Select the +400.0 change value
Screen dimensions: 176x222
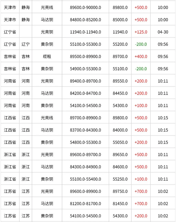click(141, 57)
